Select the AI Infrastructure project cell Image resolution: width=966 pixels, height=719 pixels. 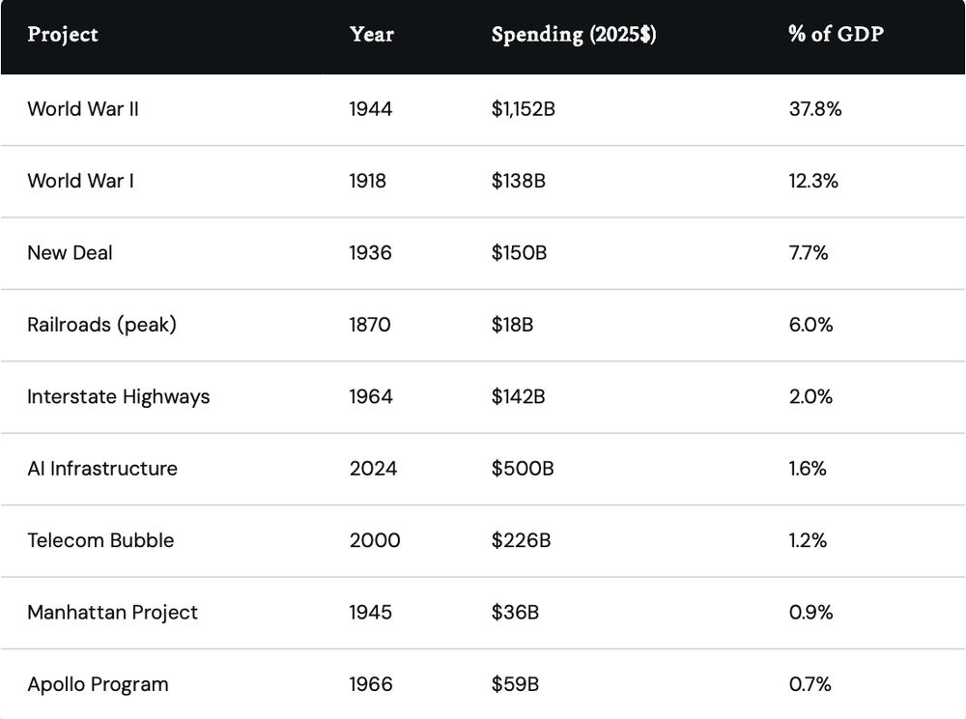pyautogui.click(x=102, y=469)
